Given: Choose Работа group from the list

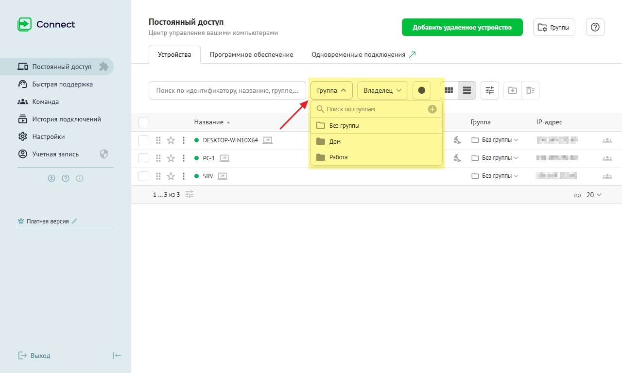Looking at the screenshot, I should (338, 157).
